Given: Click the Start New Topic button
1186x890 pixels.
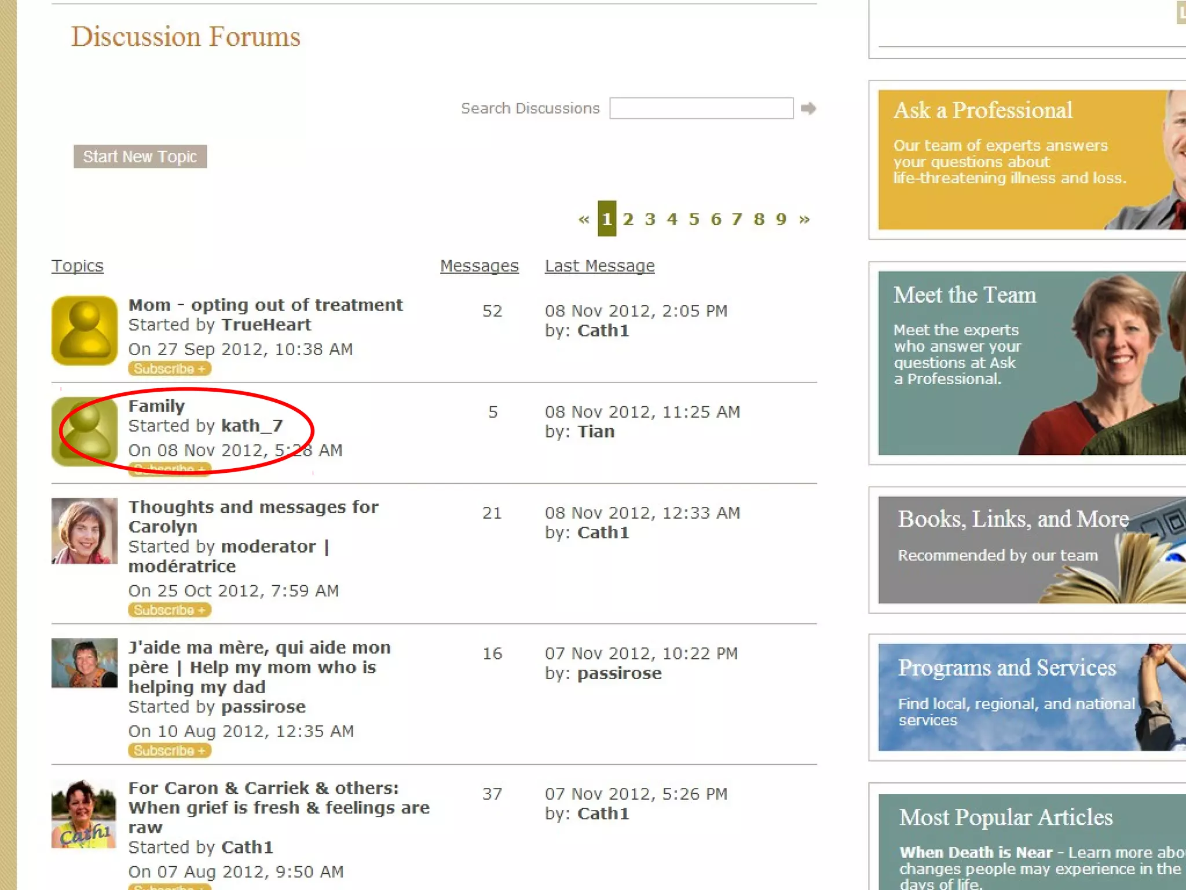Looking at the screenshot, I should pos(140,156).
